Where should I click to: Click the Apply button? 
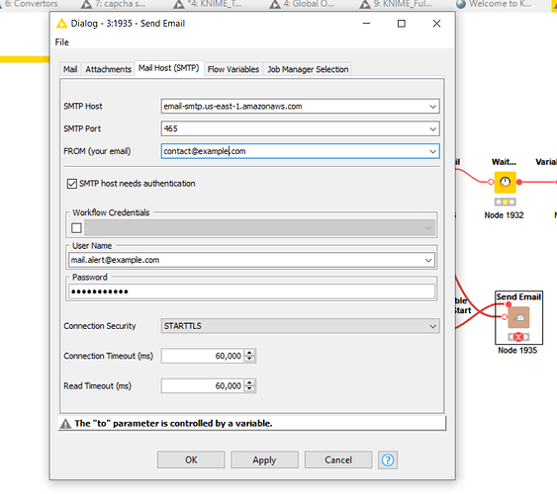coord(264,460)
